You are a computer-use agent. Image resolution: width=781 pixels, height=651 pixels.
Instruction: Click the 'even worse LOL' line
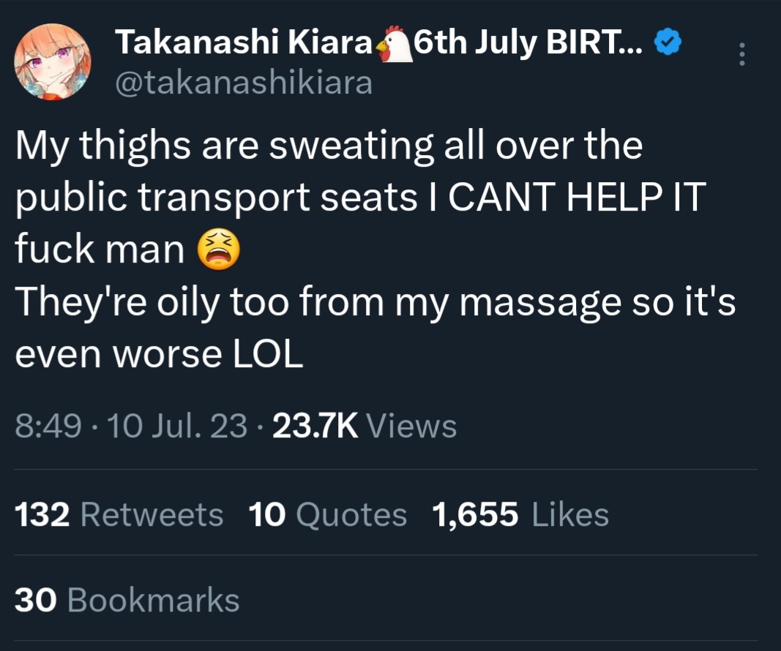click(159, 354)
